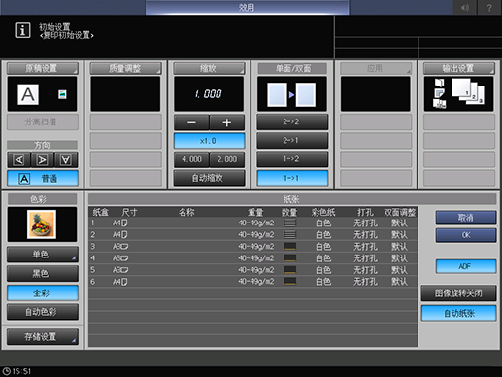Image resolution: width=502 pixels, height=377 pixels.
Task: Select the 效用 utility tab at top
Action: (247, 7)
